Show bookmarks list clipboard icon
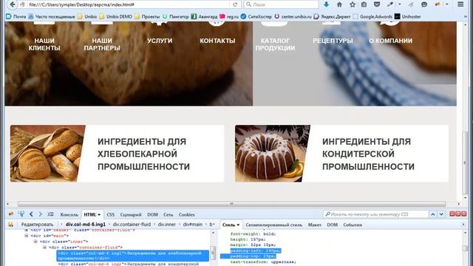Viewport: 473px width, 266px height. tap(364, 4)
